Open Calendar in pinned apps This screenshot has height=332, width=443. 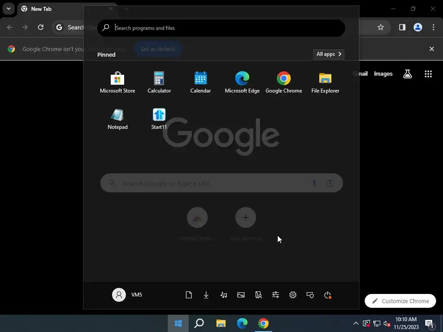pyautogui.click(x=200, y=83)
